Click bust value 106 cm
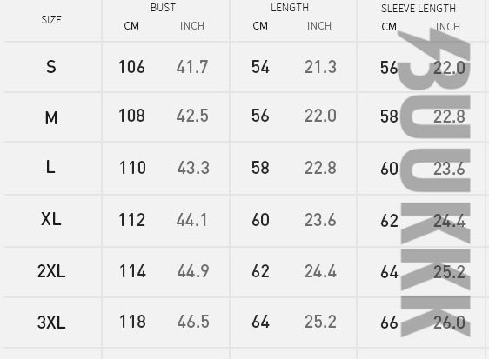Image resolution: width=489 pixels, height=359 pixels. click(131, 67)
